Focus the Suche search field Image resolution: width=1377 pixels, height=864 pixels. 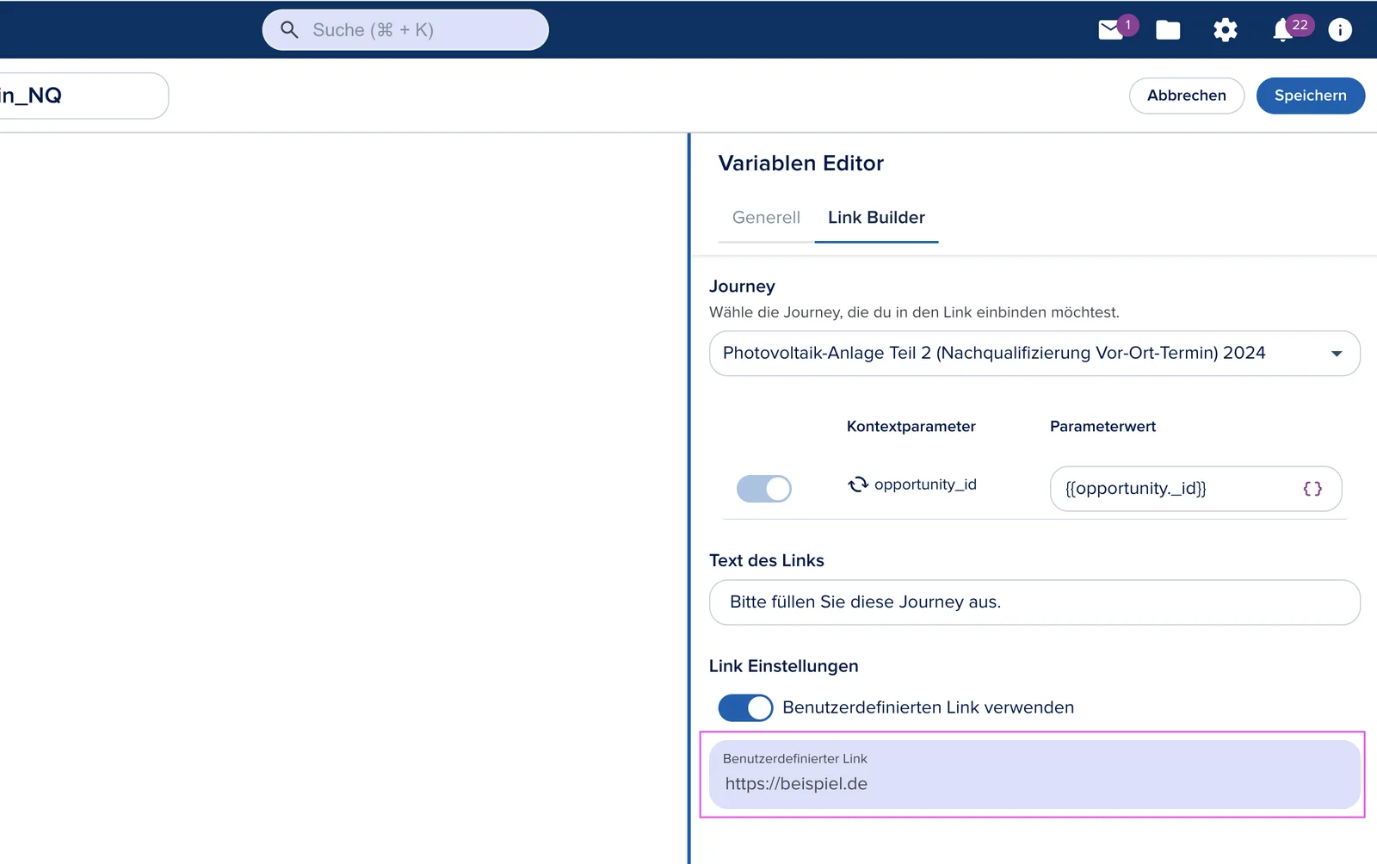pyautogui.click(x=405, y=30)
